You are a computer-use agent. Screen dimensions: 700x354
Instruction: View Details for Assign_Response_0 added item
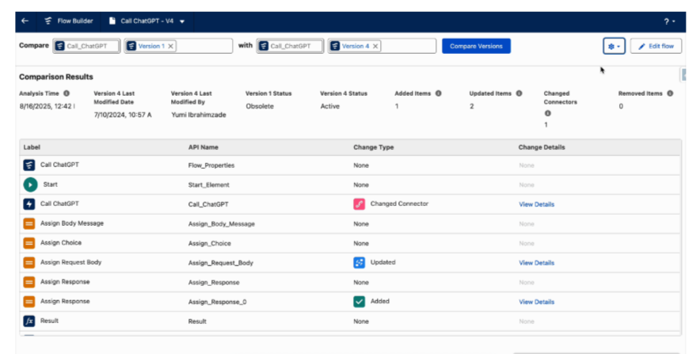537,303
